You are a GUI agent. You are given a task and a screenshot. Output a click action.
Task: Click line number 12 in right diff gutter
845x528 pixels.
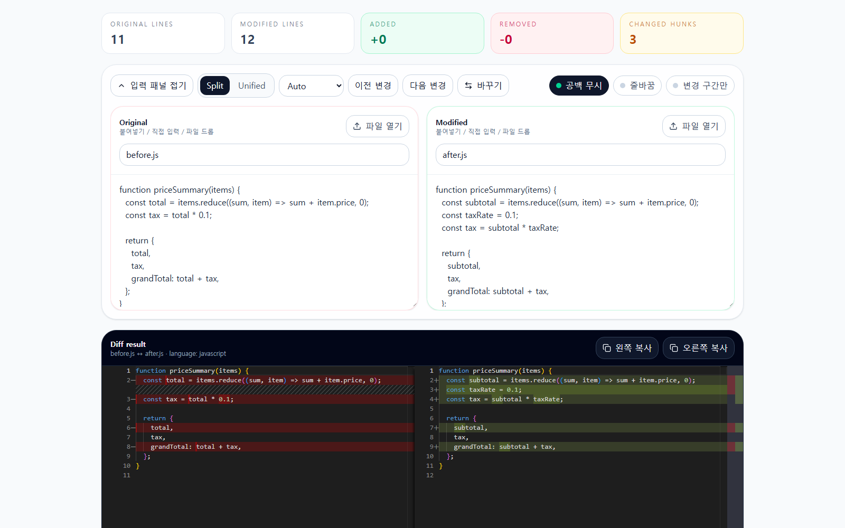point(430,475)
